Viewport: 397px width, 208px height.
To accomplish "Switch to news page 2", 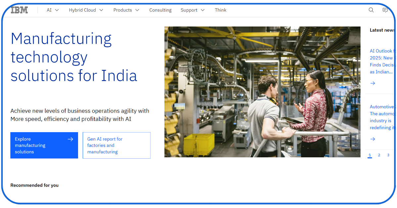I will point(379,155).
